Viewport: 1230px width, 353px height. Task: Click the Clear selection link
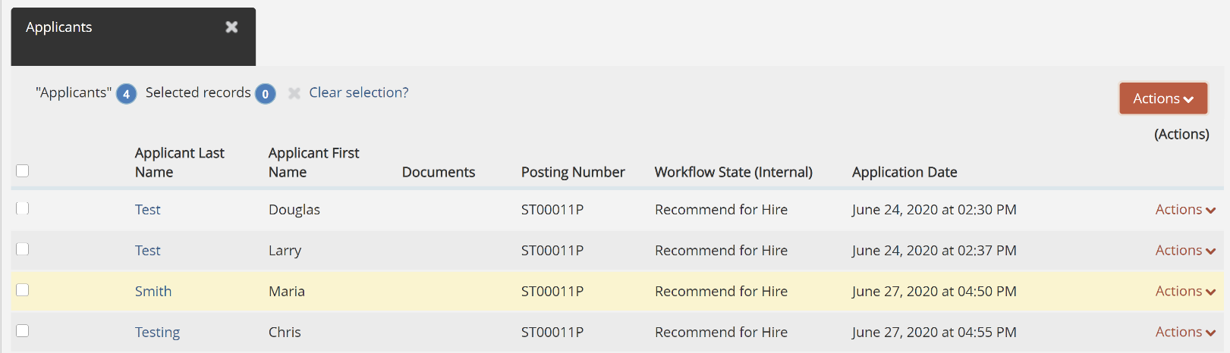358,92
